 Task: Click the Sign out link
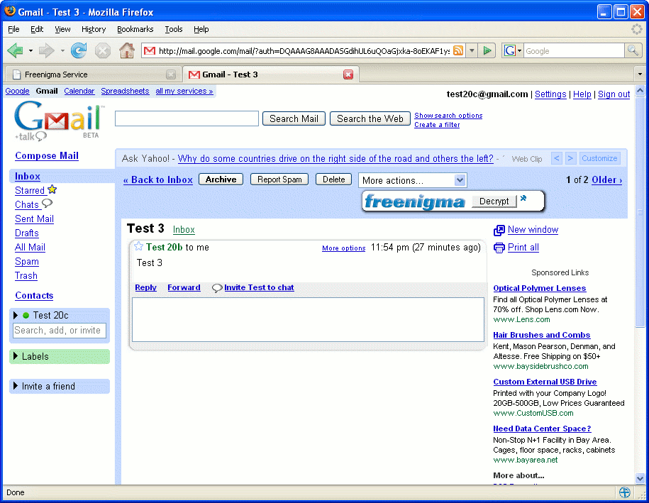point(614,94)
